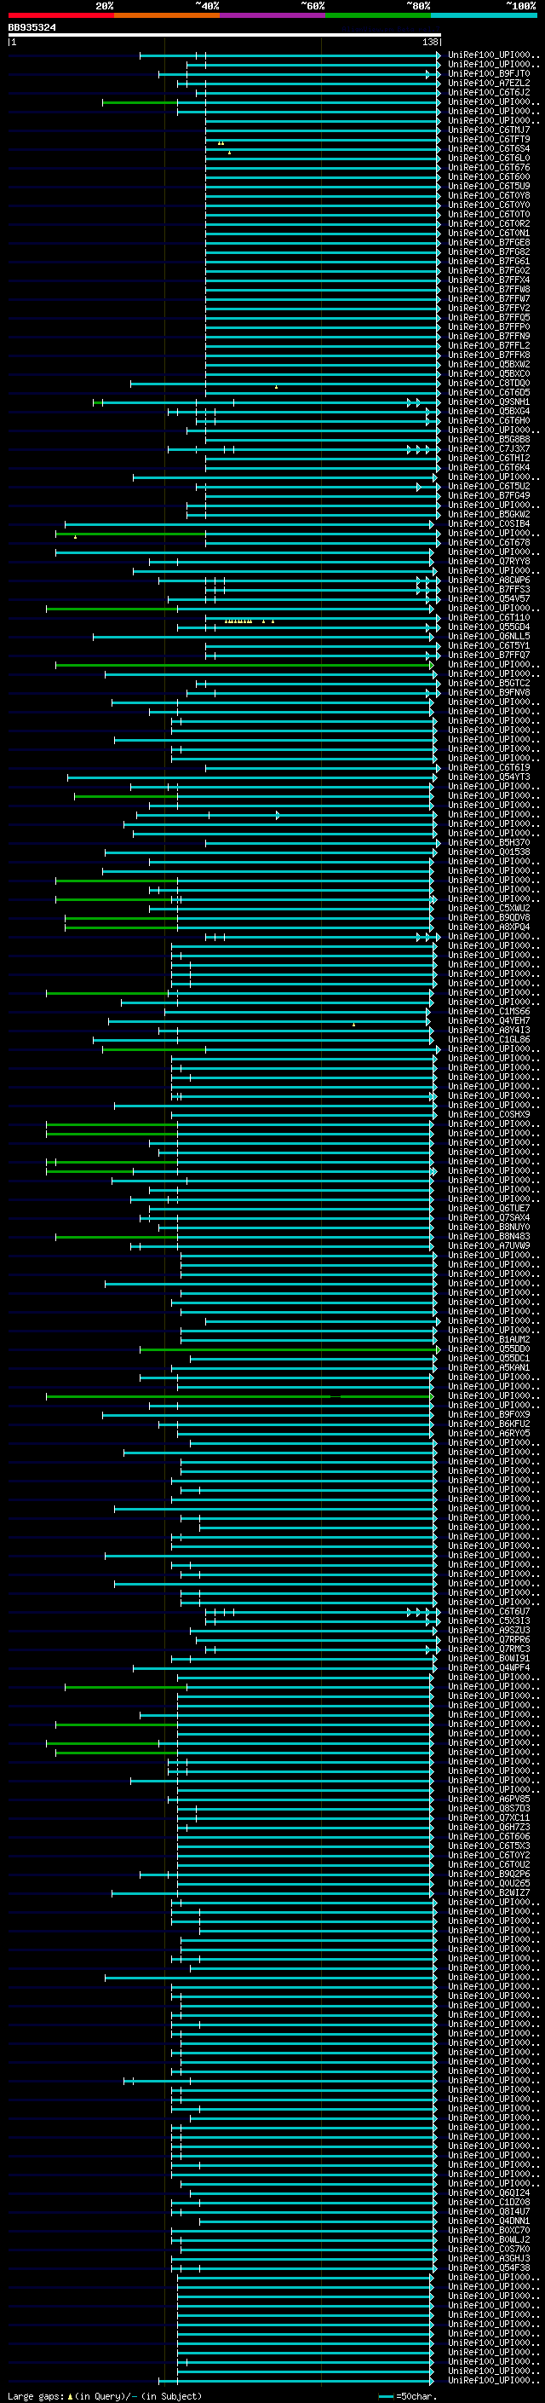Select the UniRef100_C6TFT9 hit label
Screen dimensions: 545x2403
[489, 139]
